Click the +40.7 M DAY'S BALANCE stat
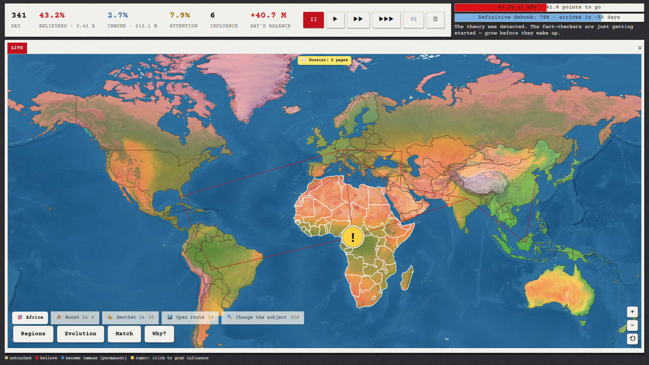Screen dimensions: 649x365 (270, 20)
